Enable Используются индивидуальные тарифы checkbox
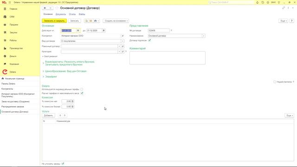 [x=82, y=89]
